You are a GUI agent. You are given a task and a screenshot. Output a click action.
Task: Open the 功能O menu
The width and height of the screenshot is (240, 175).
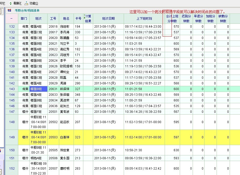tap(34, 3)
